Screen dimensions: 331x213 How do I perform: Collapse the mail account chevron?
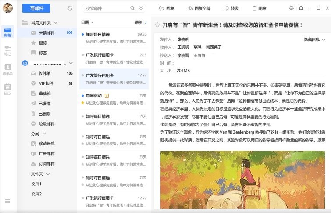pos(71,63)
